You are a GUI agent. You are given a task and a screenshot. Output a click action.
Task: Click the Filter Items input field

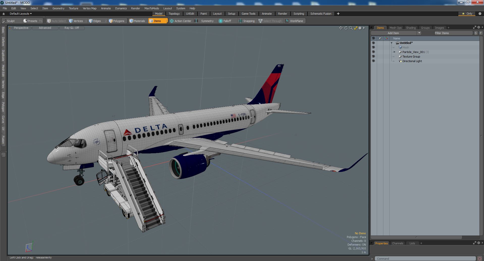[453, 33]
